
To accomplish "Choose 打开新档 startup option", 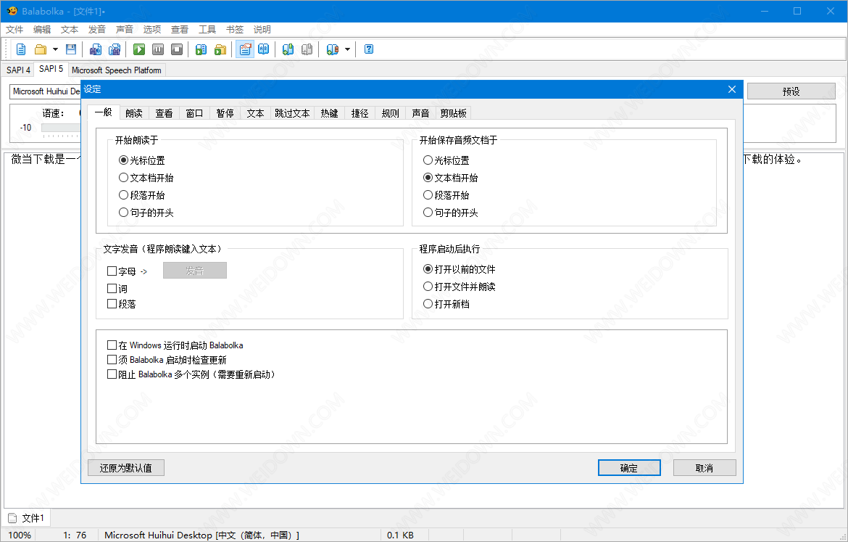I will 446,304.
